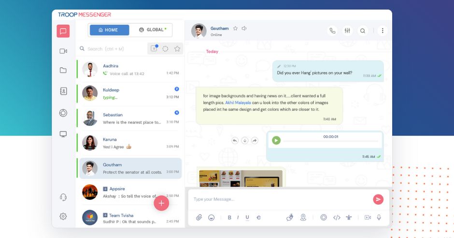The image size is (454, 238).
Task: Click the red send message button
Action: tap(378, 199)
